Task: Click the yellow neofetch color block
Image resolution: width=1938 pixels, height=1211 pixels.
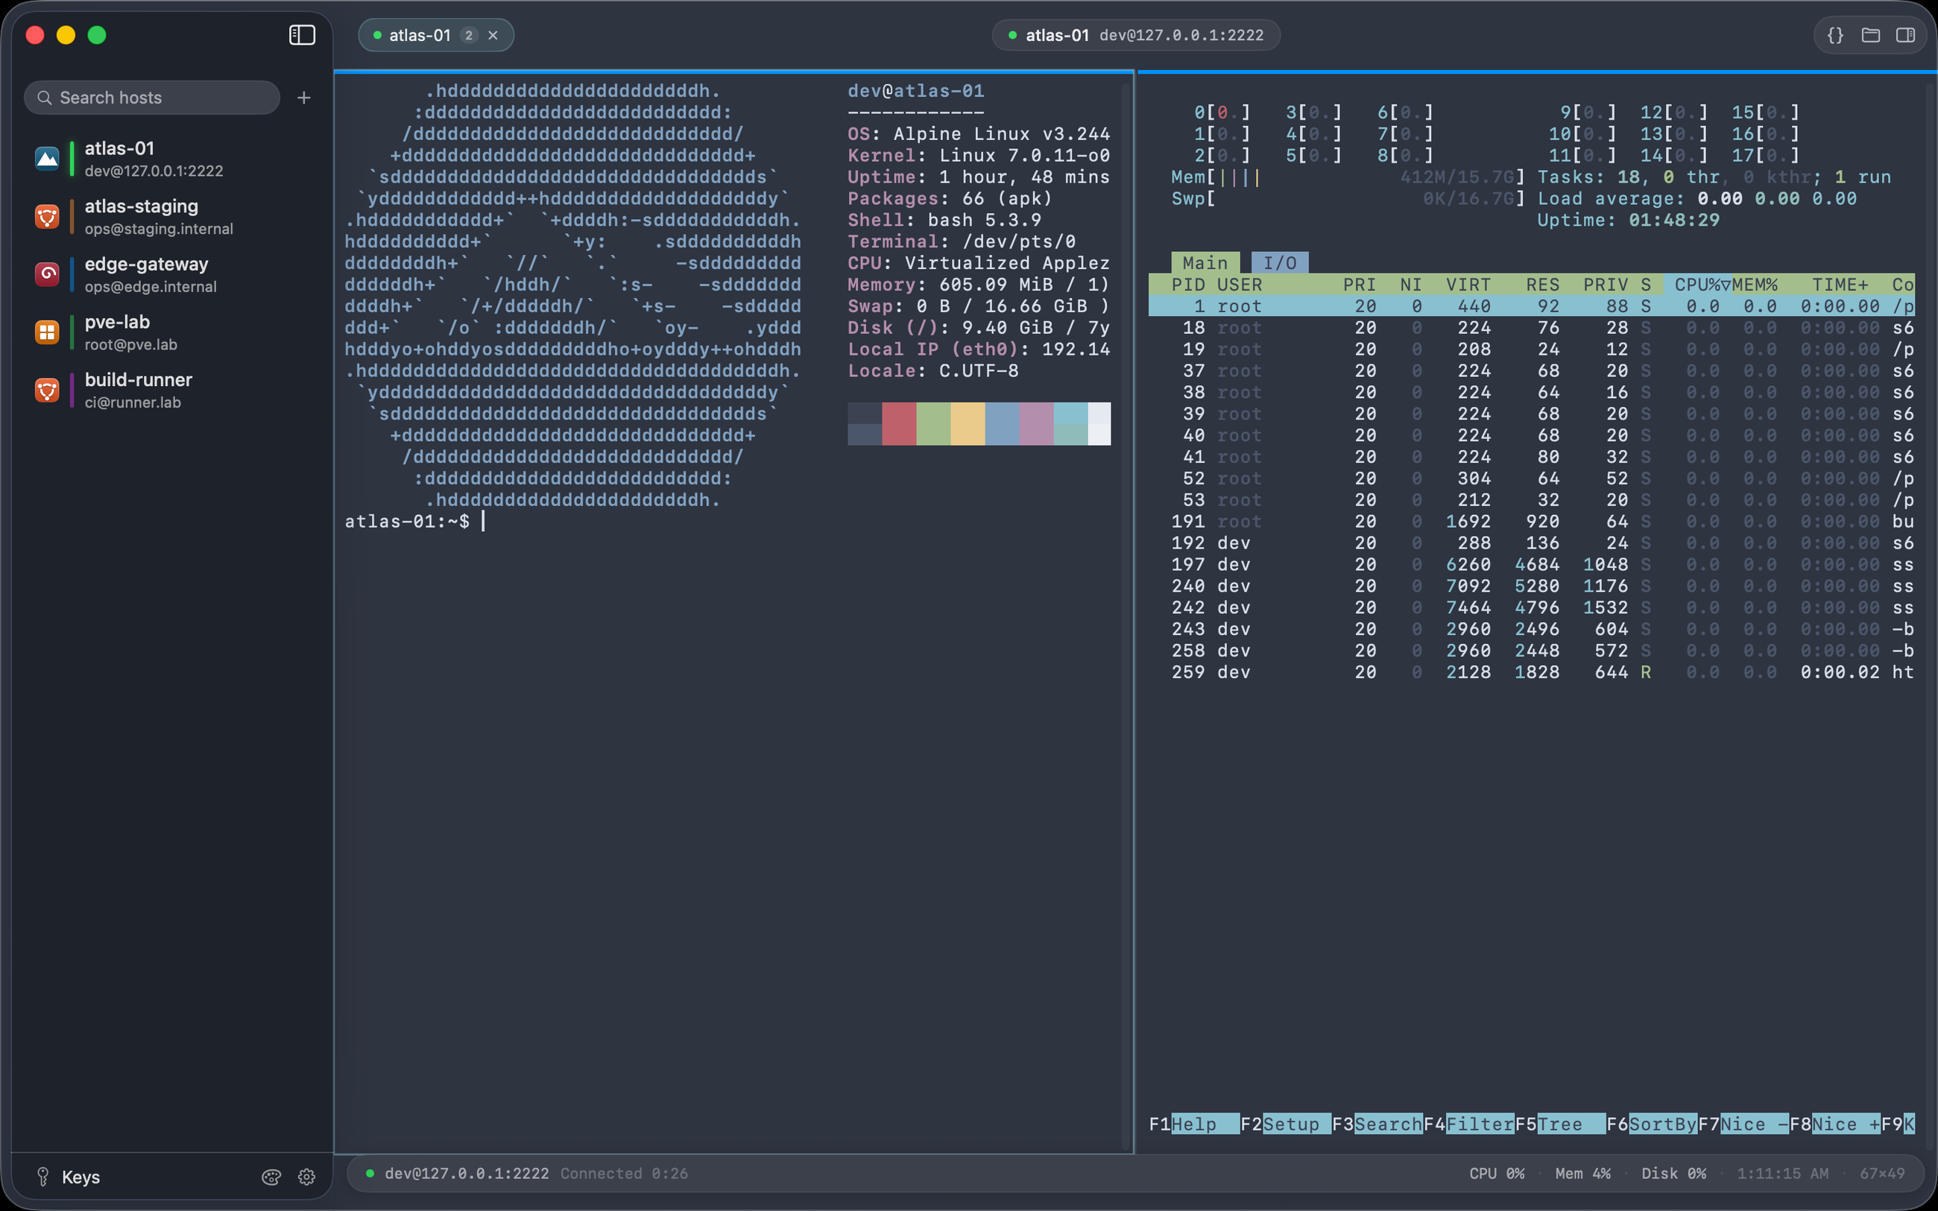Action: point(968,424)
